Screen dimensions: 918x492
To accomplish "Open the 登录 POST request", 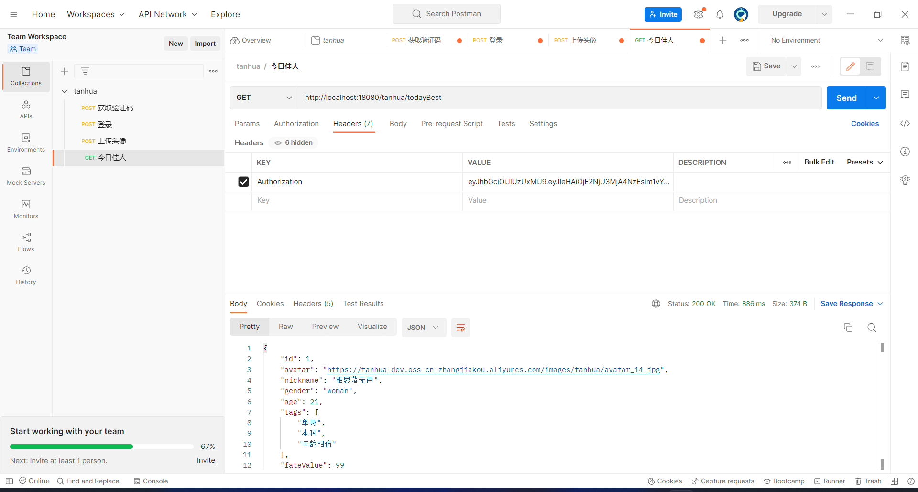I will pyautogui.click(x=139, y=124).
